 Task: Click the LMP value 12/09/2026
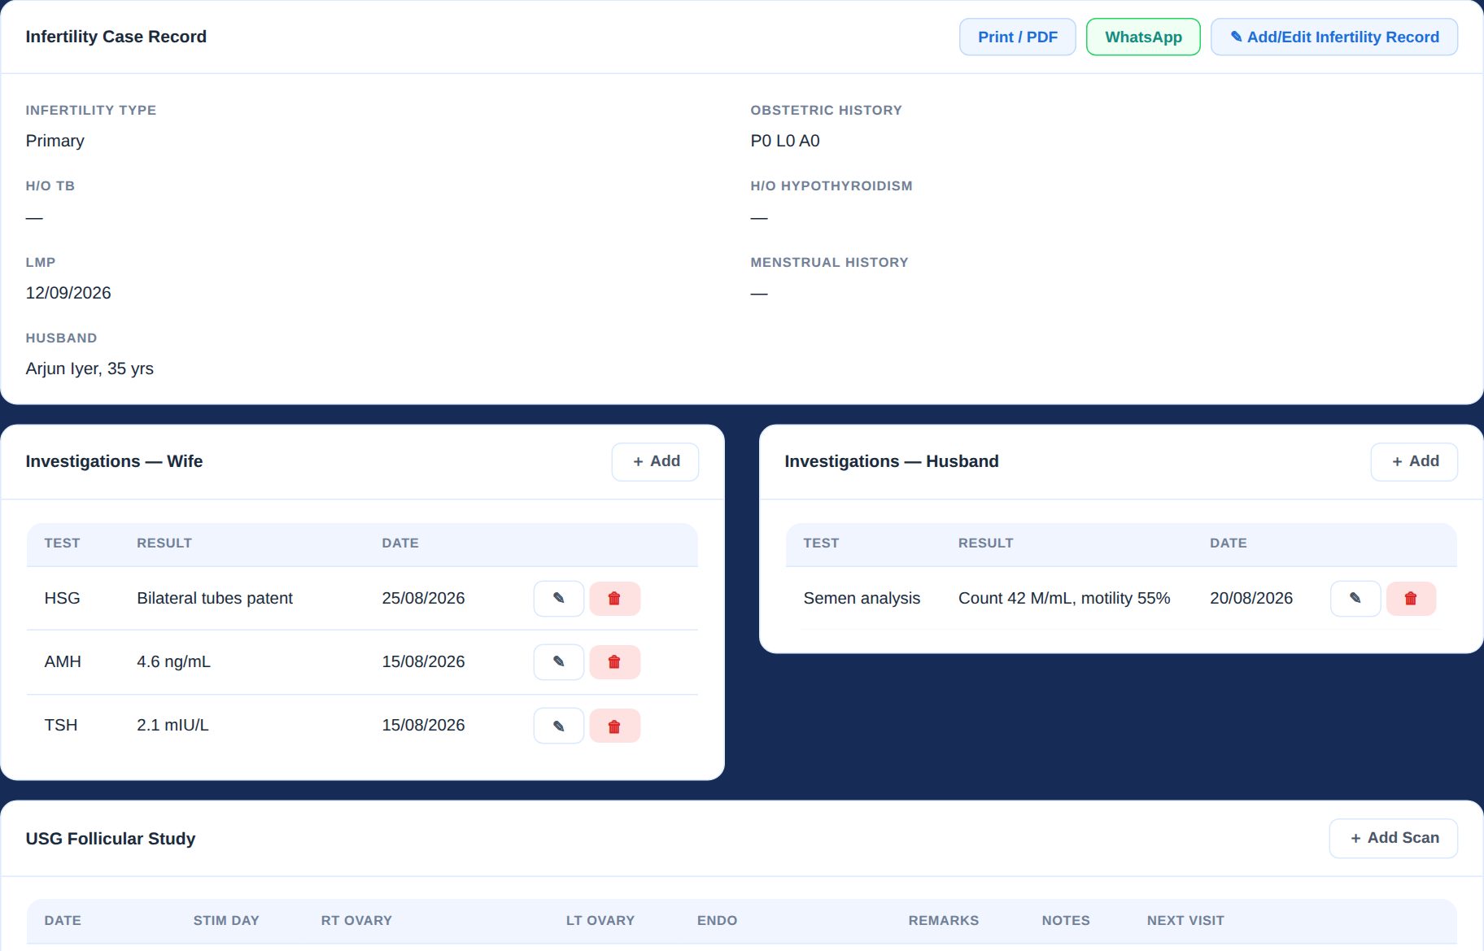pos(68,293)
